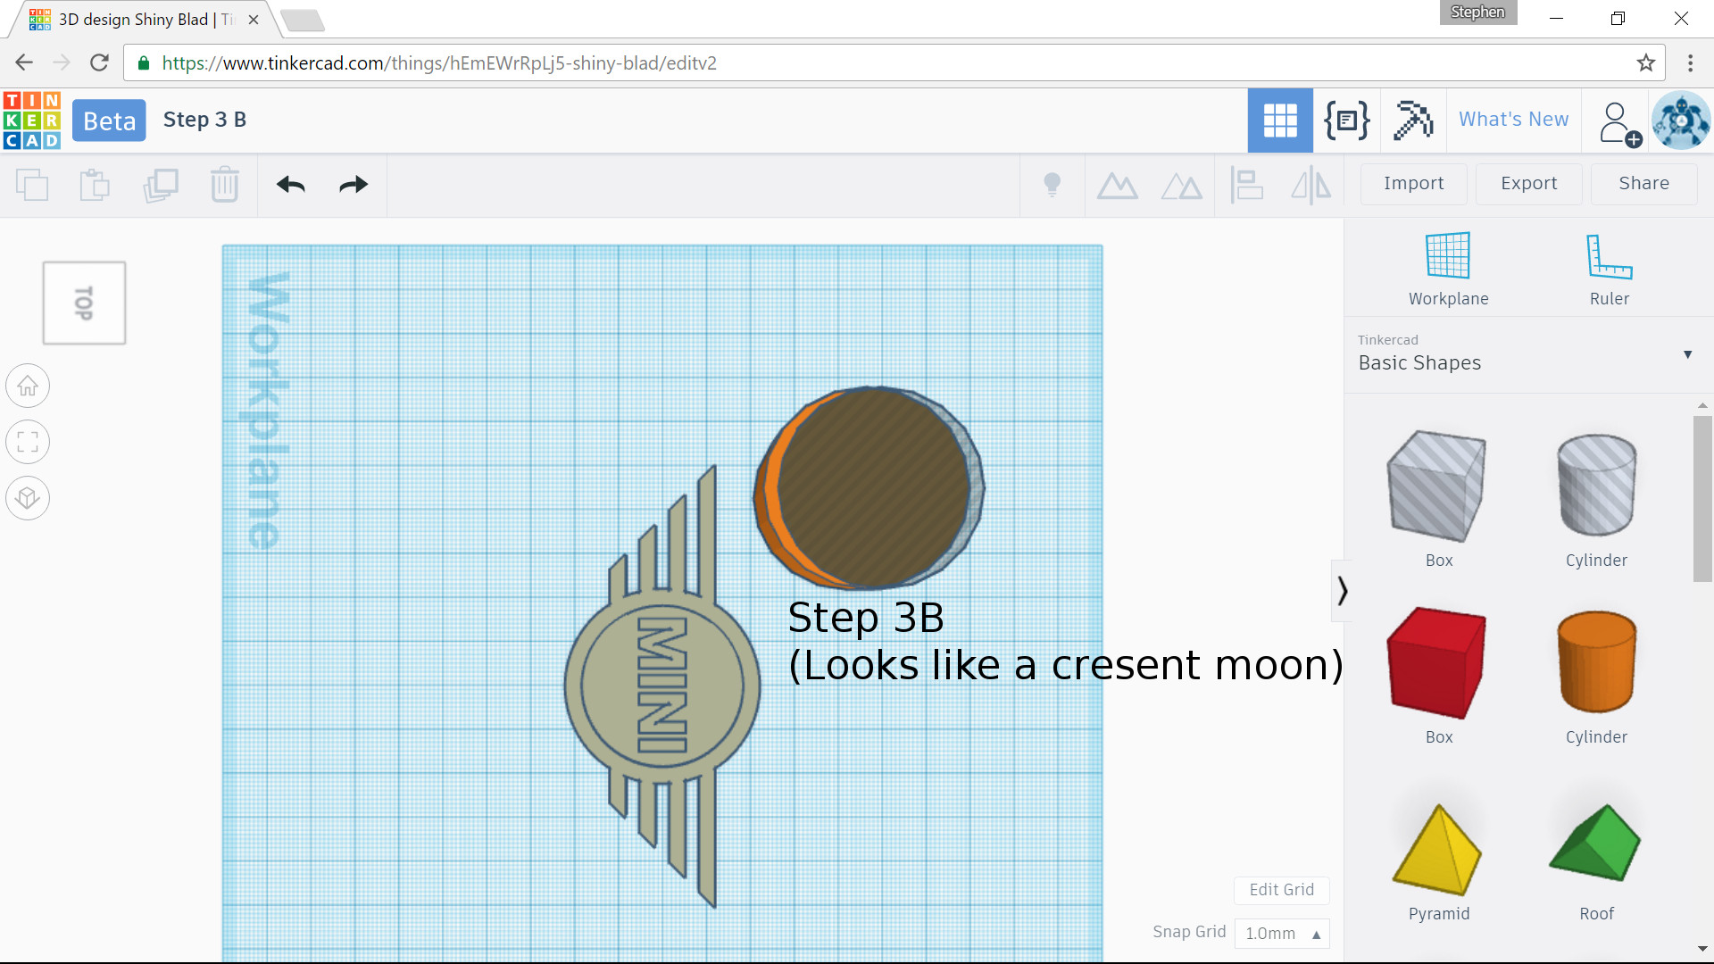Click the invite collaborator icon
This screenshot has width=1714, height=964.
(x=1620, y=123)
